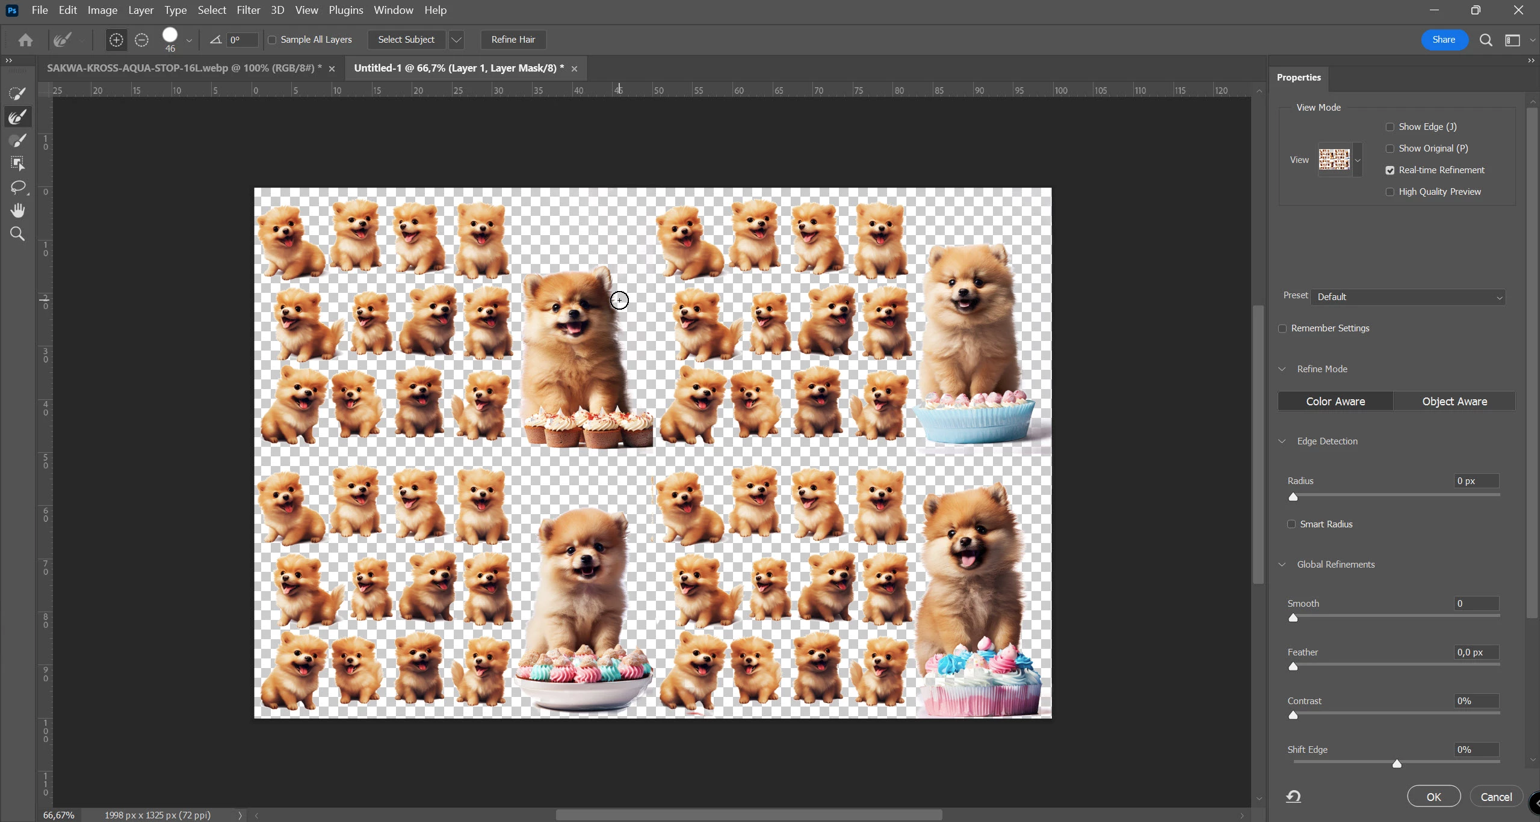Select the Object Selection tool
This screenshot has width=1540, height=822.
point(17,164)
